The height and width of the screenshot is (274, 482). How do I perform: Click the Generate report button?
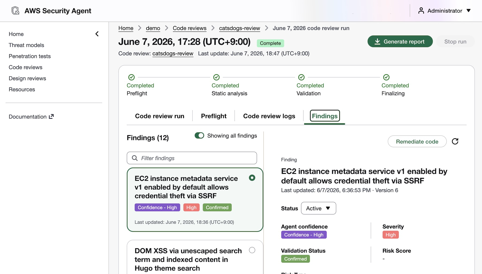click(400, 41)
